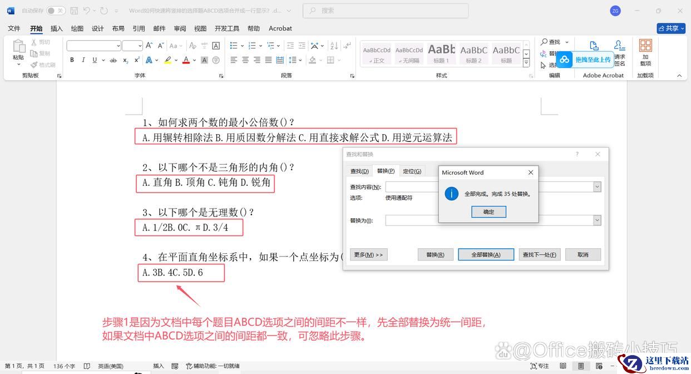Apply strikethrough formatting icon

click(x=113, y=60)
